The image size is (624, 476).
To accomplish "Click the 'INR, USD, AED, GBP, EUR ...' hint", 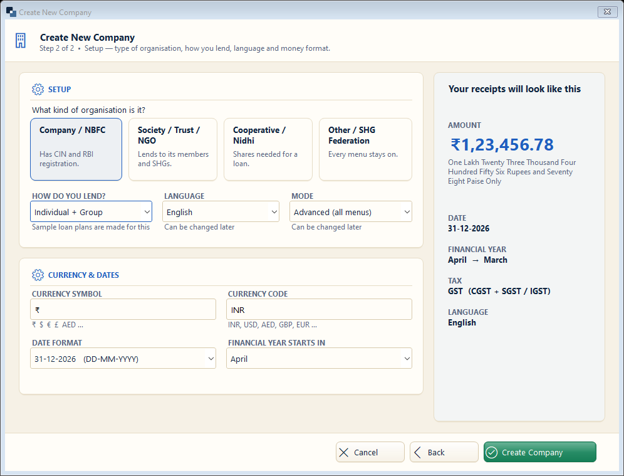I will tap(273, 325).
